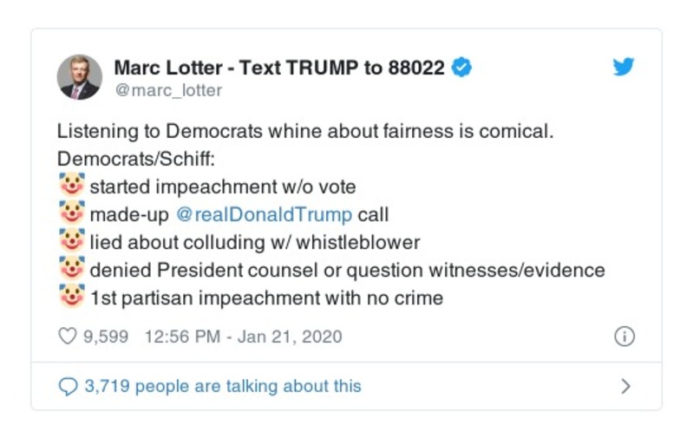
Task: Open the Marc Lotter display name
Action: [x=279, y=68]
